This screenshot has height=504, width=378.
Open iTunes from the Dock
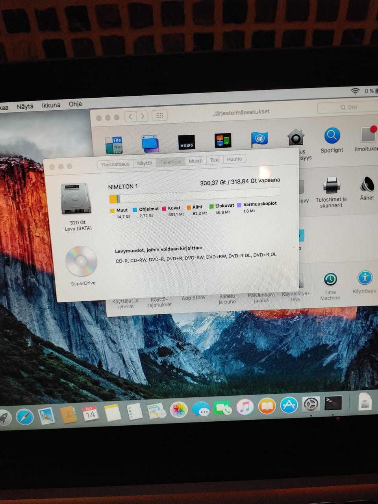click(x=245, y=407)
